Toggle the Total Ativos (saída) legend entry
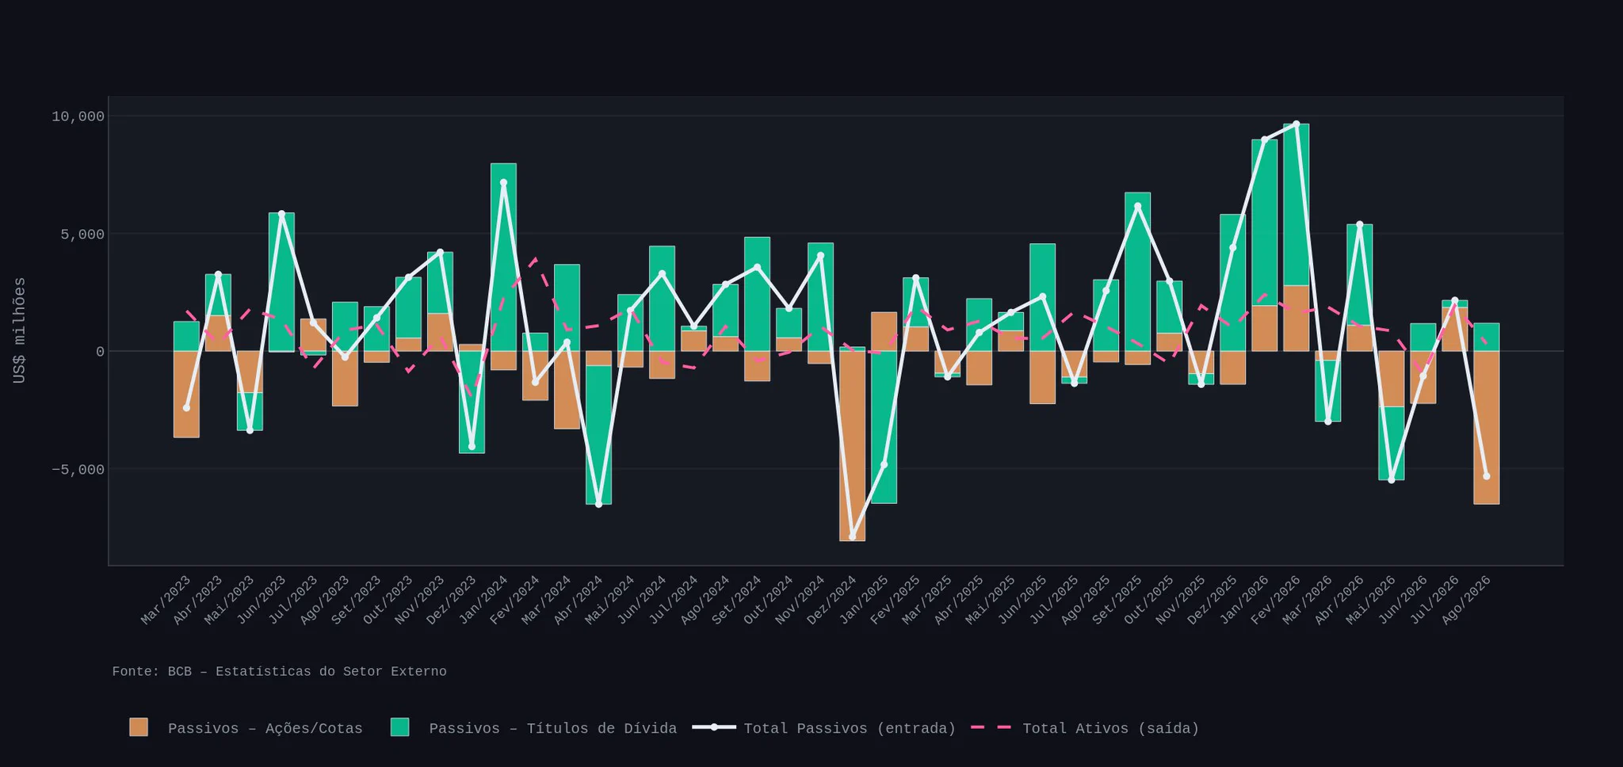Image resolution: width=1623 pixels, height=767 pixels. (x=1085, y=728)
